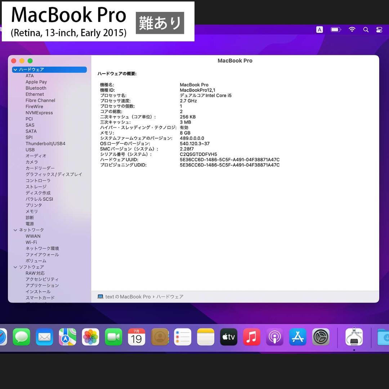The width and height of the screenshot is (389, 389).
Task: Select メモリ in the sidebar
Action: point(32,211)
